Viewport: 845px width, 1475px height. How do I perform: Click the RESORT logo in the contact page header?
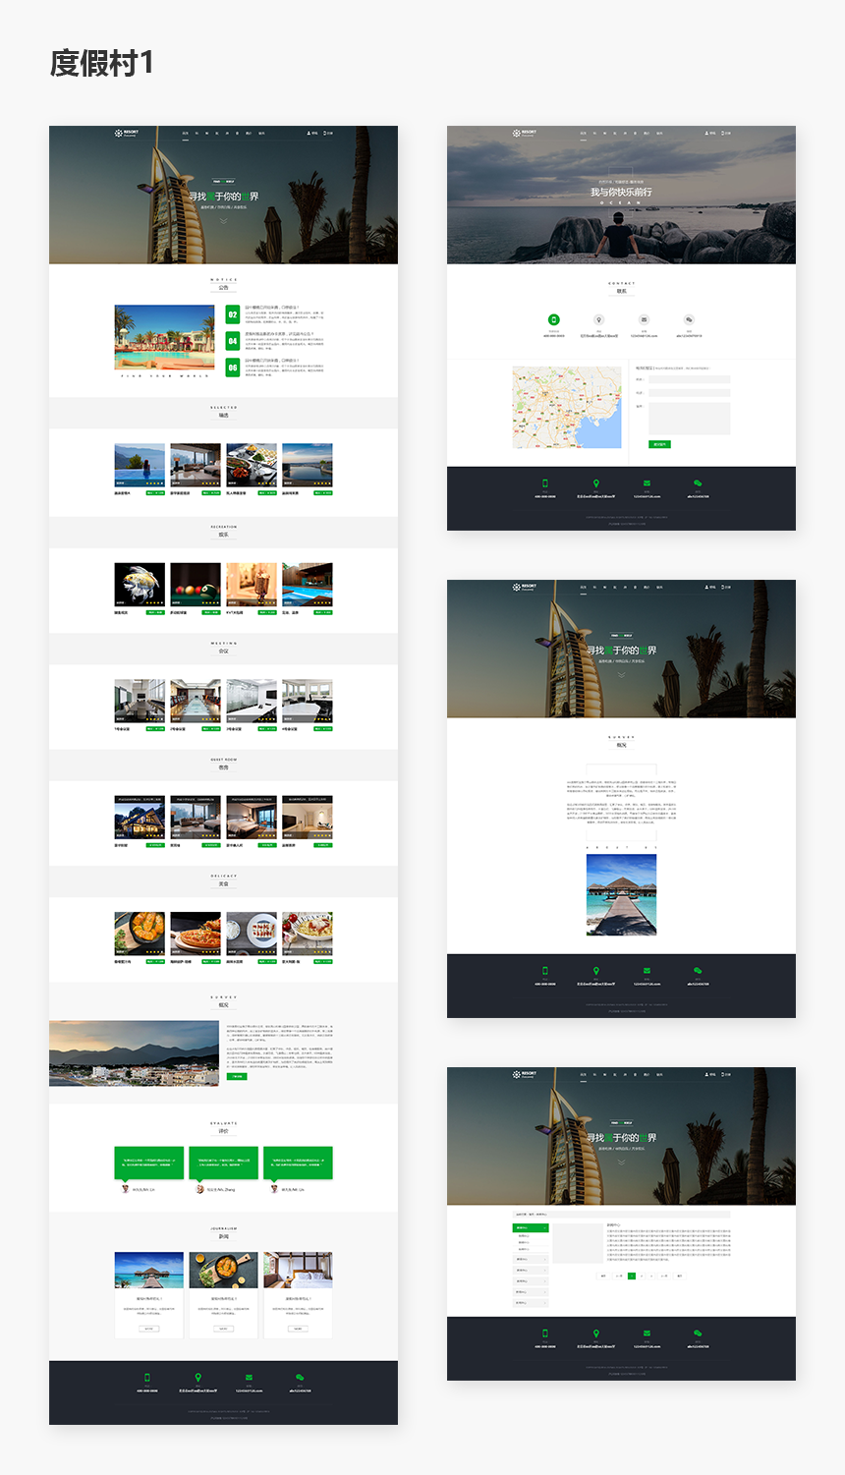524,133
